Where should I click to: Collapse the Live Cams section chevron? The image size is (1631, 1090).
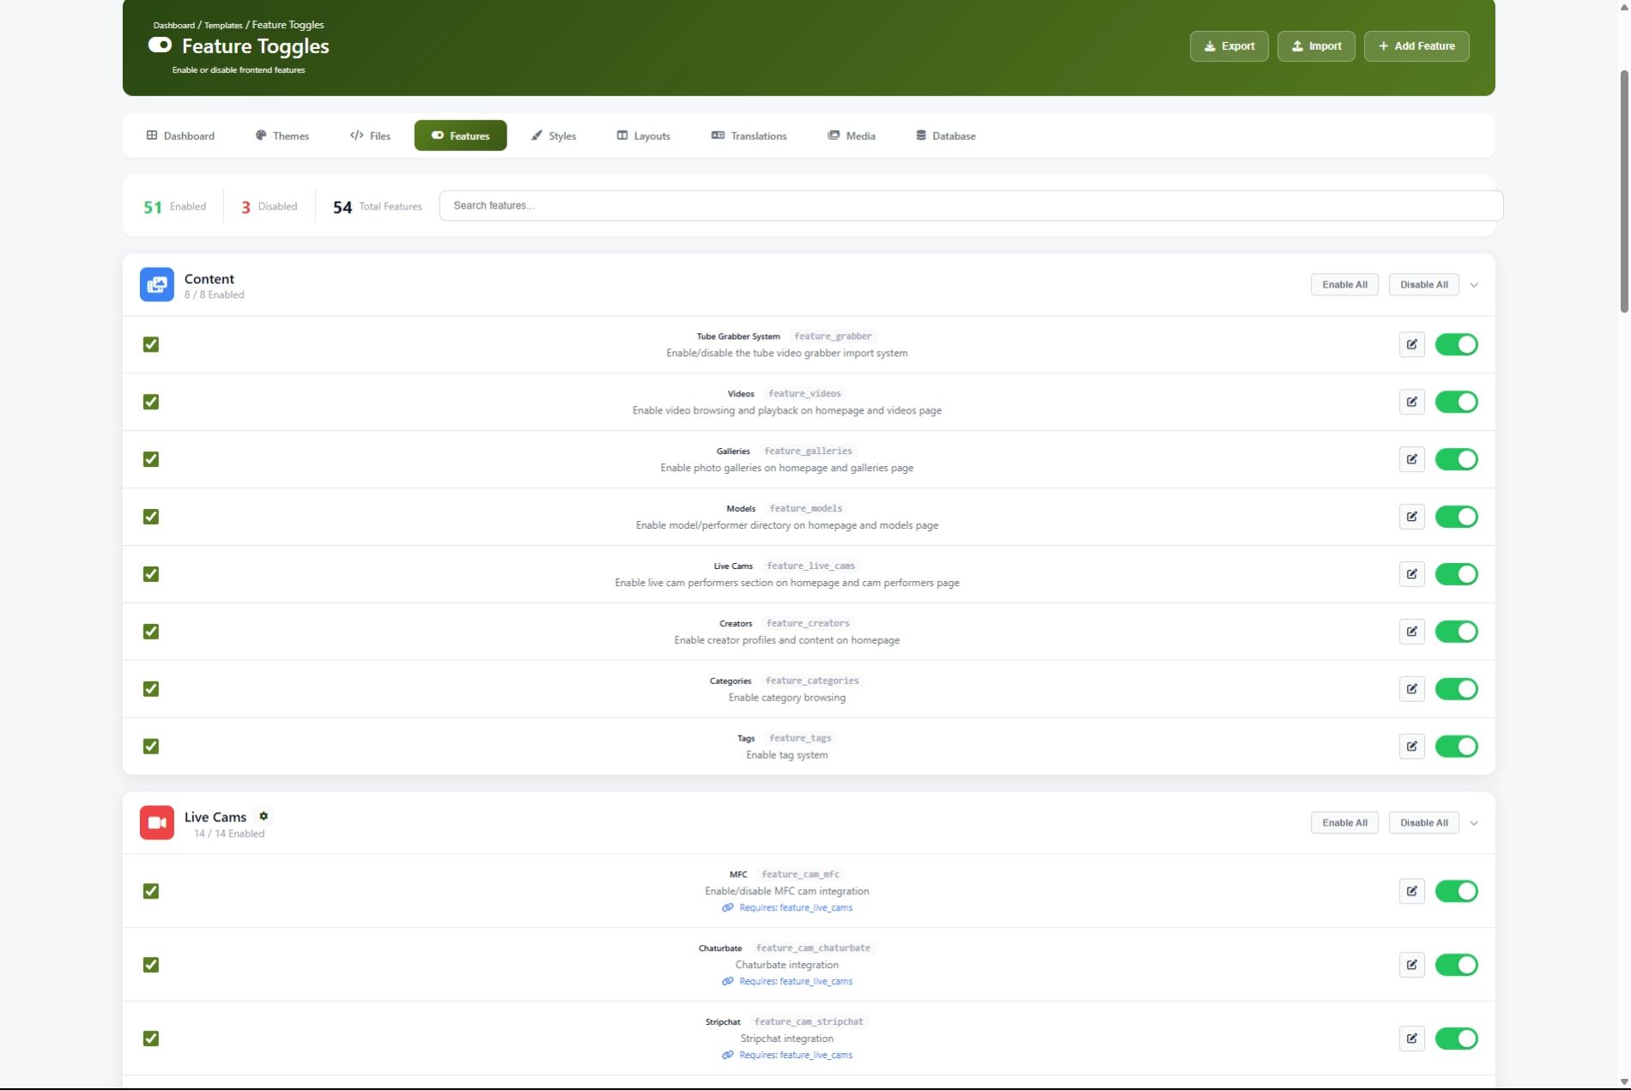(x=1474, y=823)
